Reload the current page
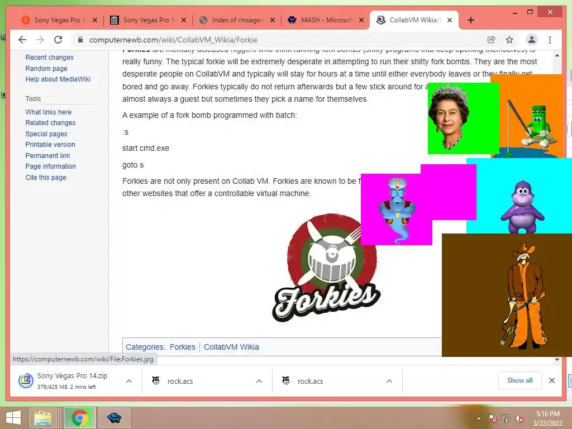 tap(58, 40)
